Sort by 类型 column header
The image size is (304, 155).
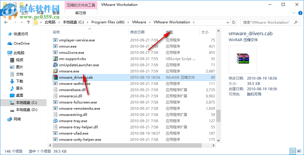tap(169, 32)
